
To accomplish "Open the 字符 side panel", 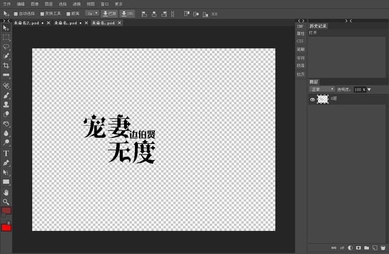I will 300,58.
